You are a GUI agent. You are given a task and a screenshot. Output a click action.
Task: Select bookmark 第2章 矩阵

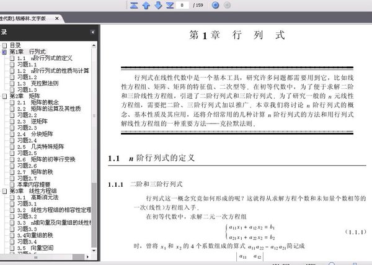click(x=25, y=96)
